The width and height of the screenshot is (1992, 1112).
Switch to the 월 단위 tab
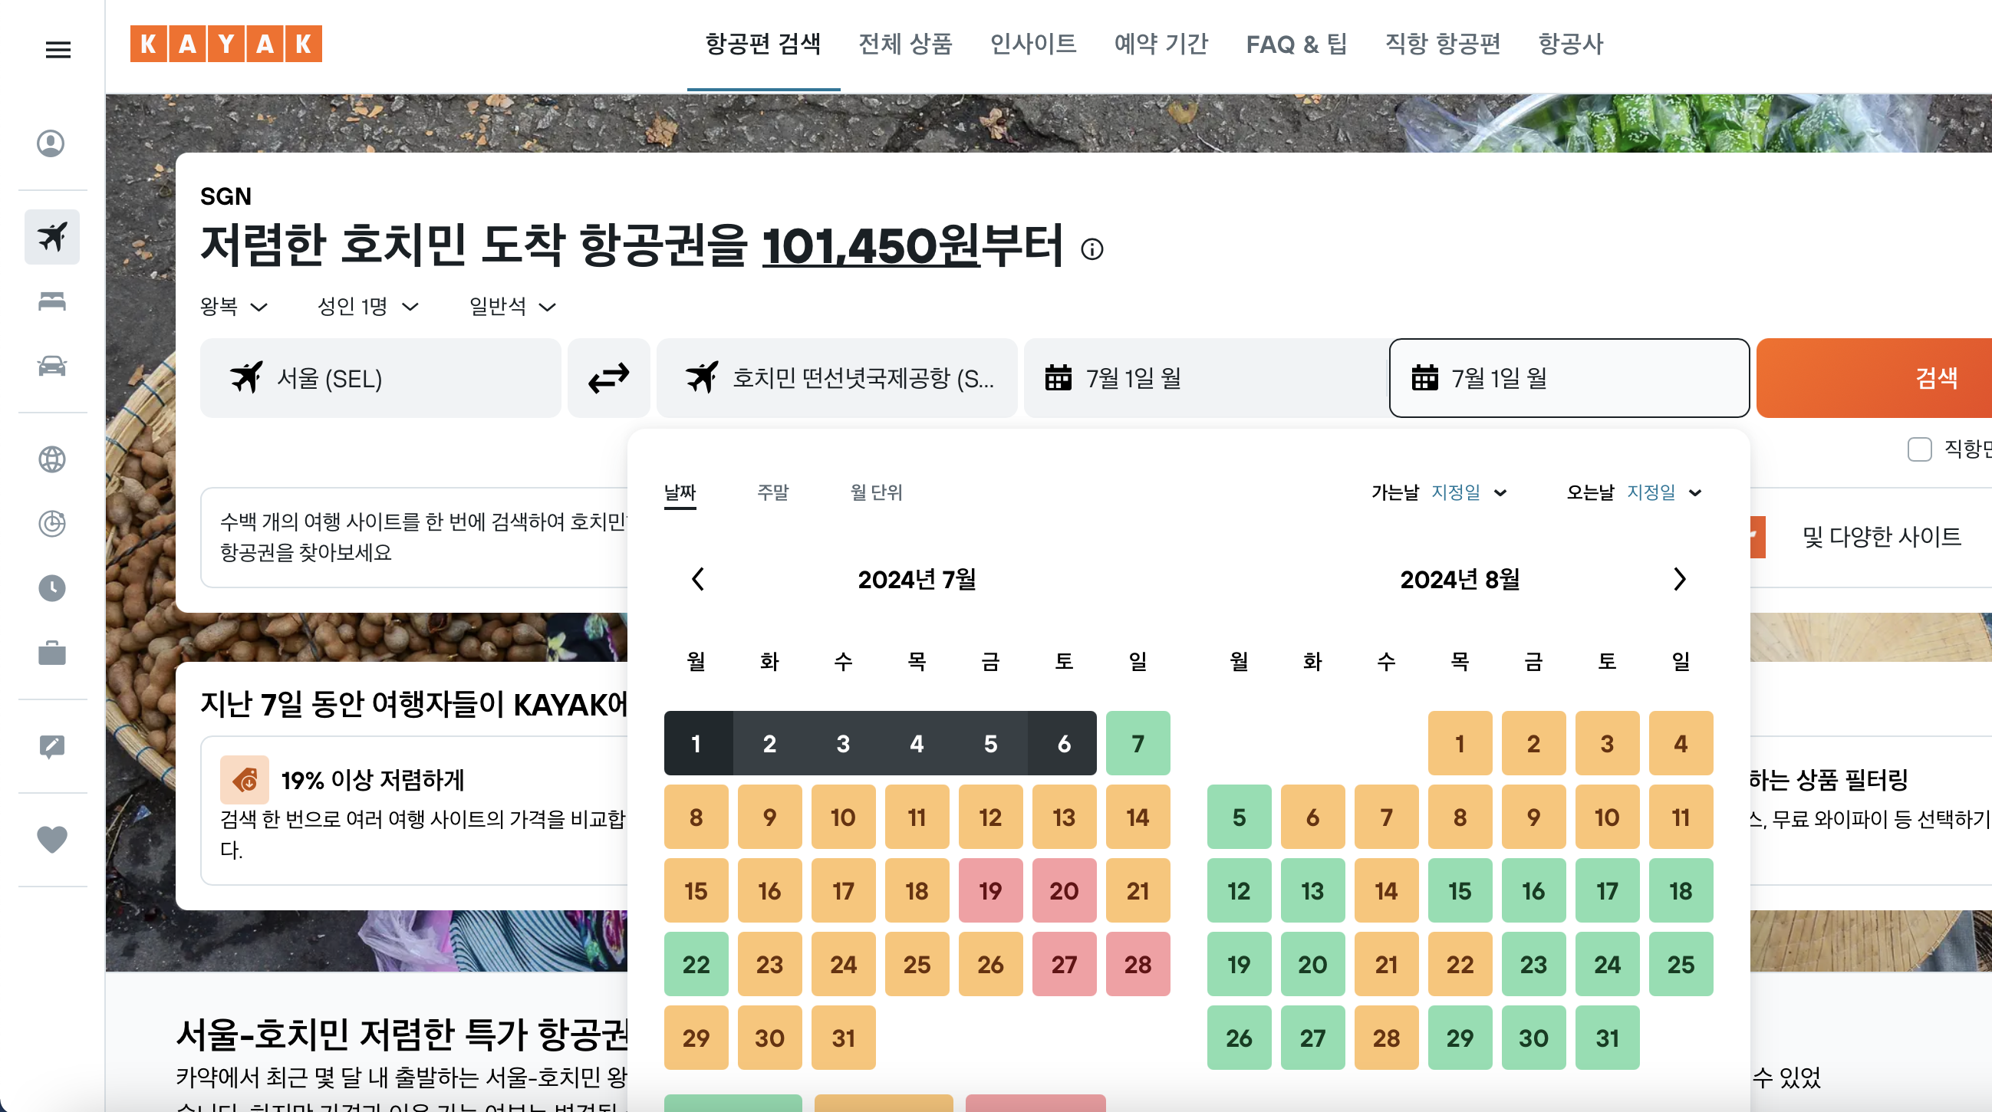(876, 492)
